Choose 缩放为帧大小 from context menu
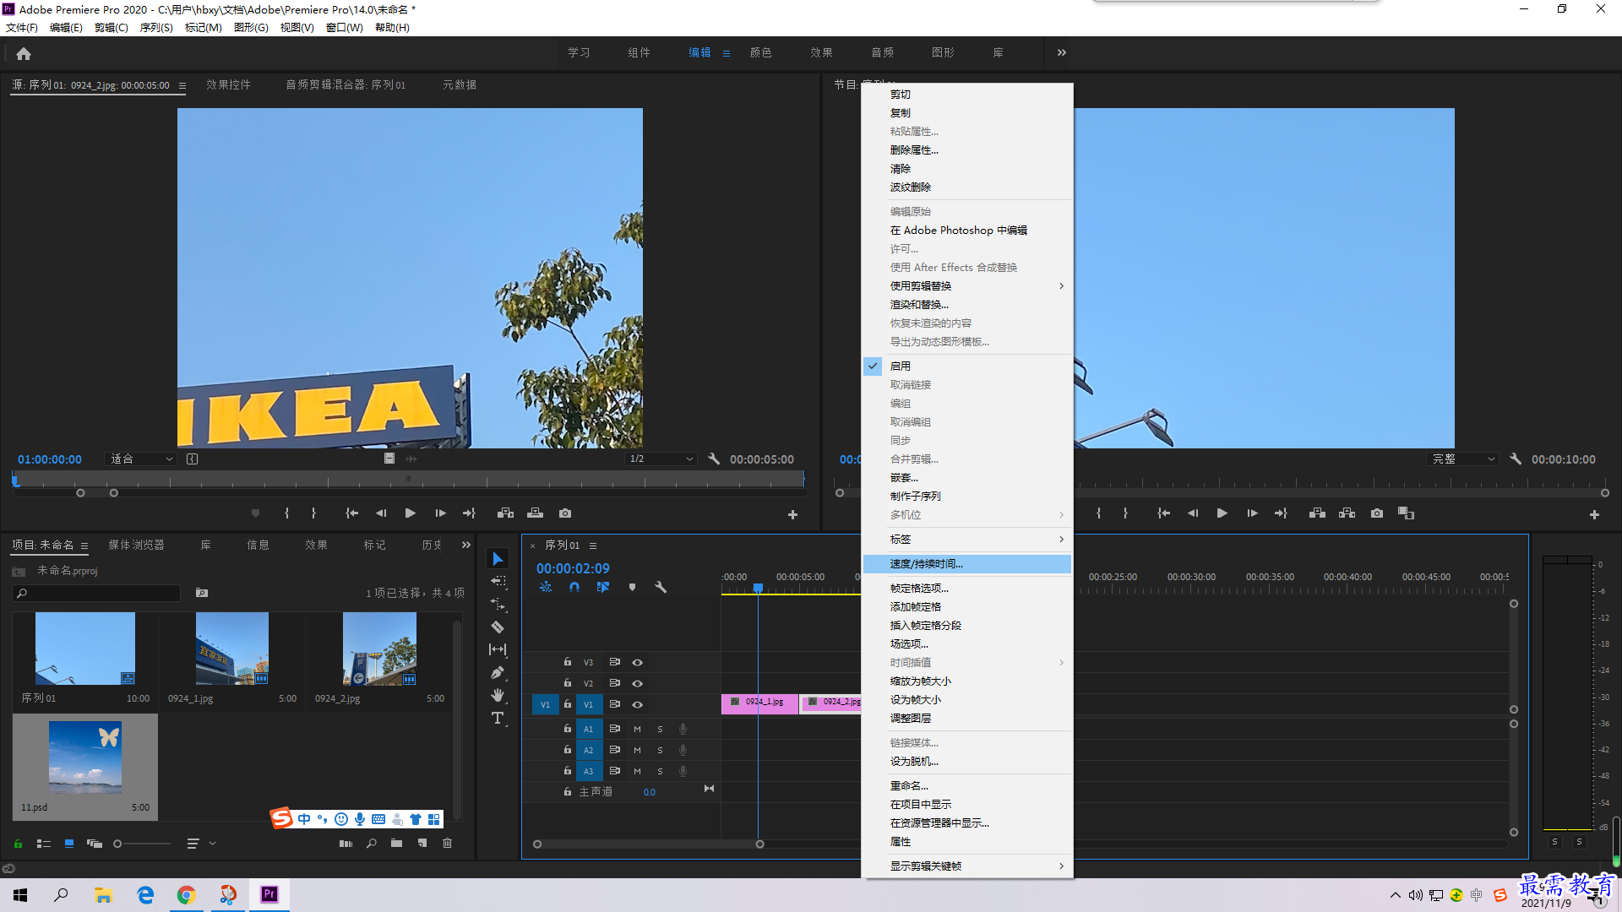Image resolution: width=1622 pixels, height=912 pixels. coord(967,681)
